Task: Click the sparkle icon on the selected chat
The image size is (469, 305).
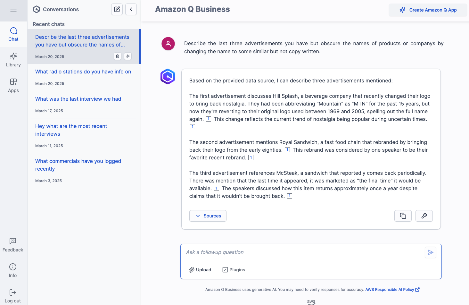Action: click(x=128, y=56)
